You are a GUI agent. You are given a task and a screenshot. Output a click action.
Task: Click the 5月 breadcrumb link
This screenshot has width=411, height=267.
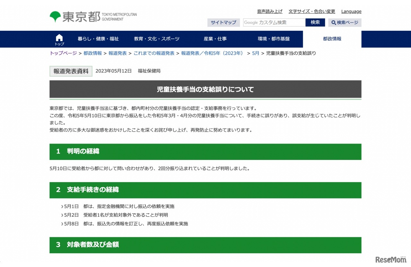(x=255, y=53)
